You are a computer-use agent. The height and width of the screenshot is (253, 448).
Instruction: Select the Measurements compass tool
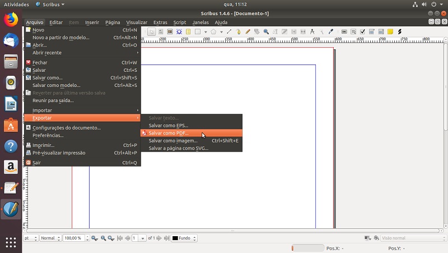tap(312, 32)
